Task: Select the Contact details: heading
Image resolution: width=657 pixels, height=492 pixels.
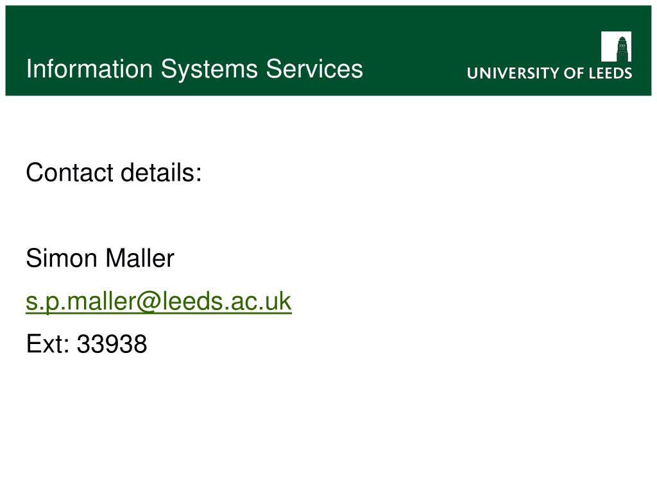Action: [114, 172]
